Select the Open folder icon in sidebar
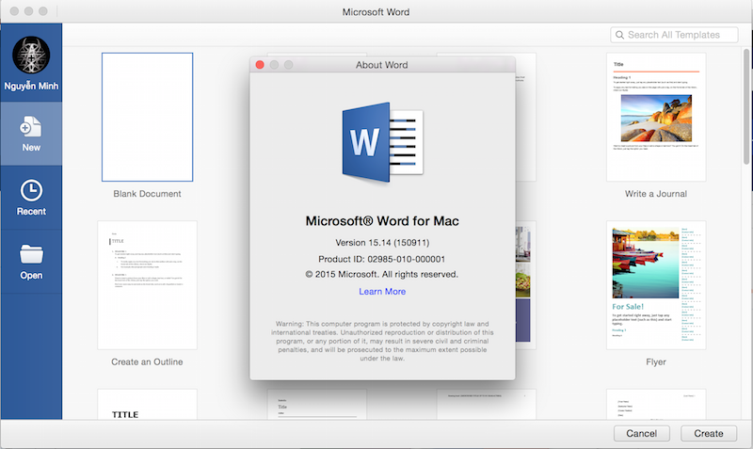 (x=31, y=254)
